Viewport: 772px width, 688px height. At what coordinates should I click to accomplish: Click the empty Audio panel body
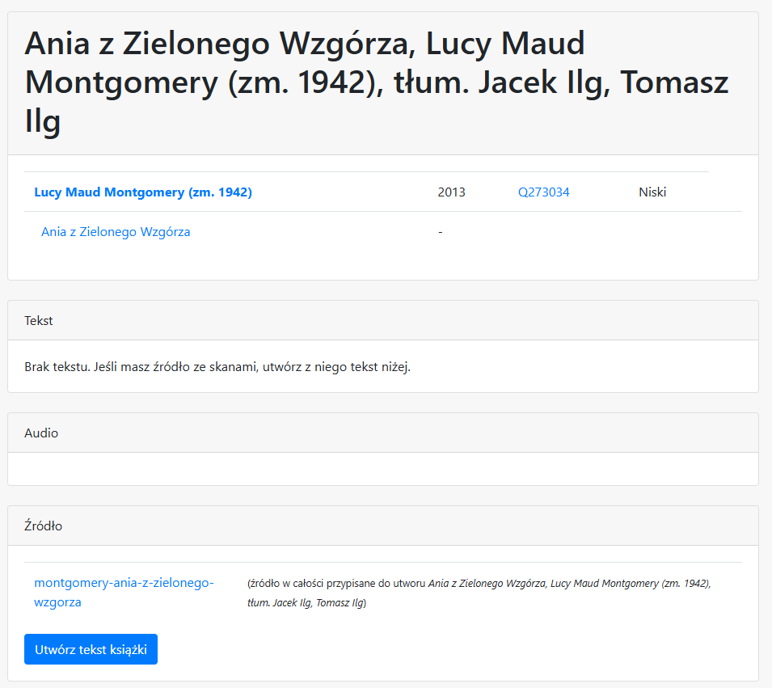click(x=383, y=469)
